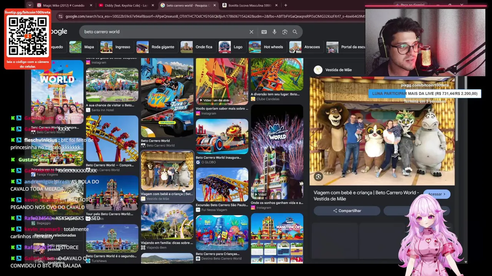This screenshot has width=492, height=276.
Task: Switch to the Diddy YouTube tab
Action: (x=126, y=5)
